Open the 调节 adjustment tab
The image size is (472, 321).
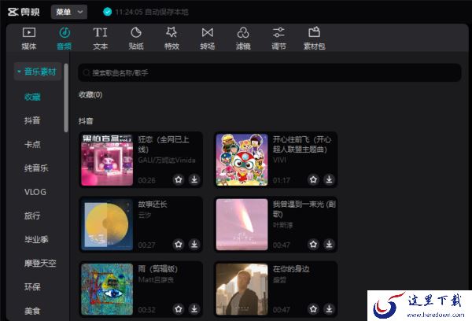[x=278, y=39]
